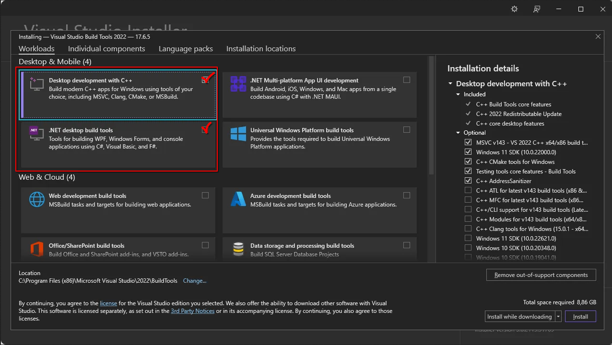Select the .NET Multi-platform App UI icon
The image size is (612, 345).
click(238, 84)
